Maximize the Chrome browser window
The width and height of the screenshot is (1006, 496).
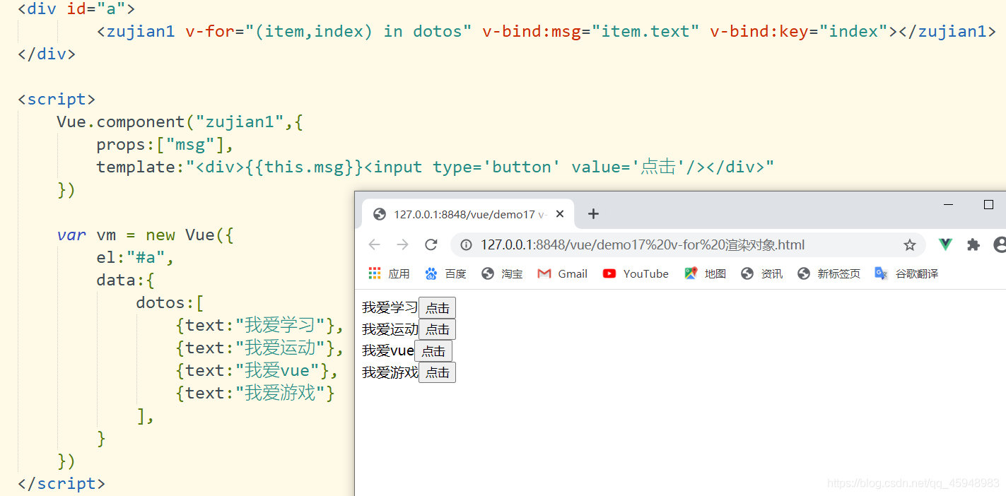[988, 204]
